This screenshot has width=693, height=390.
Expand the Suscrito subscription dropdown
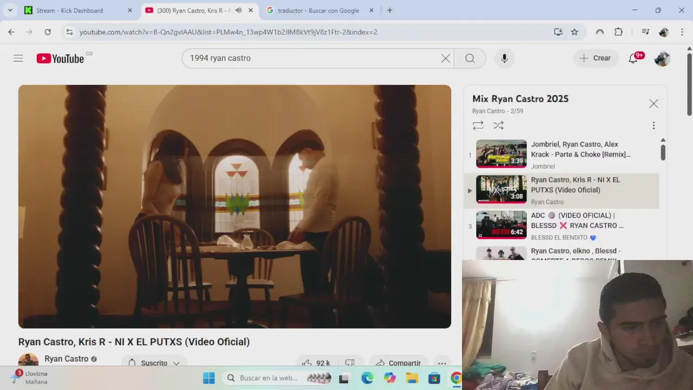tap(154, 363)
